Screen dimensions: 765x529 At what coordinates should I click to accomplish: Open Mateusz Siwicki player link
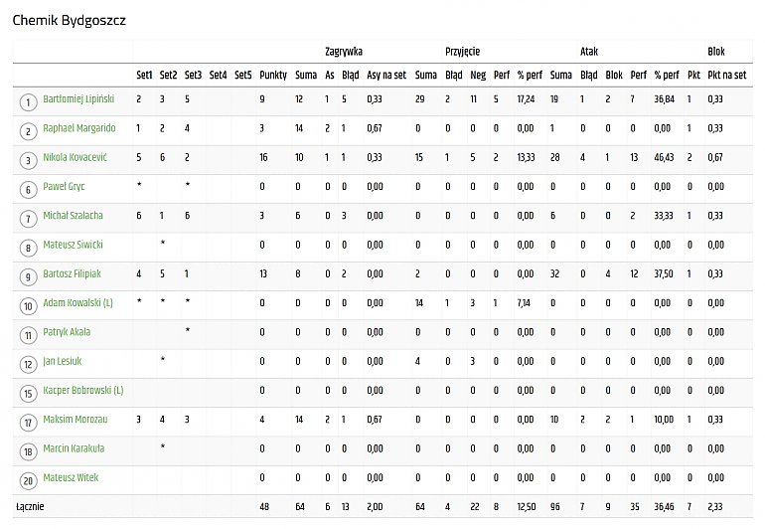coord(73,245)
